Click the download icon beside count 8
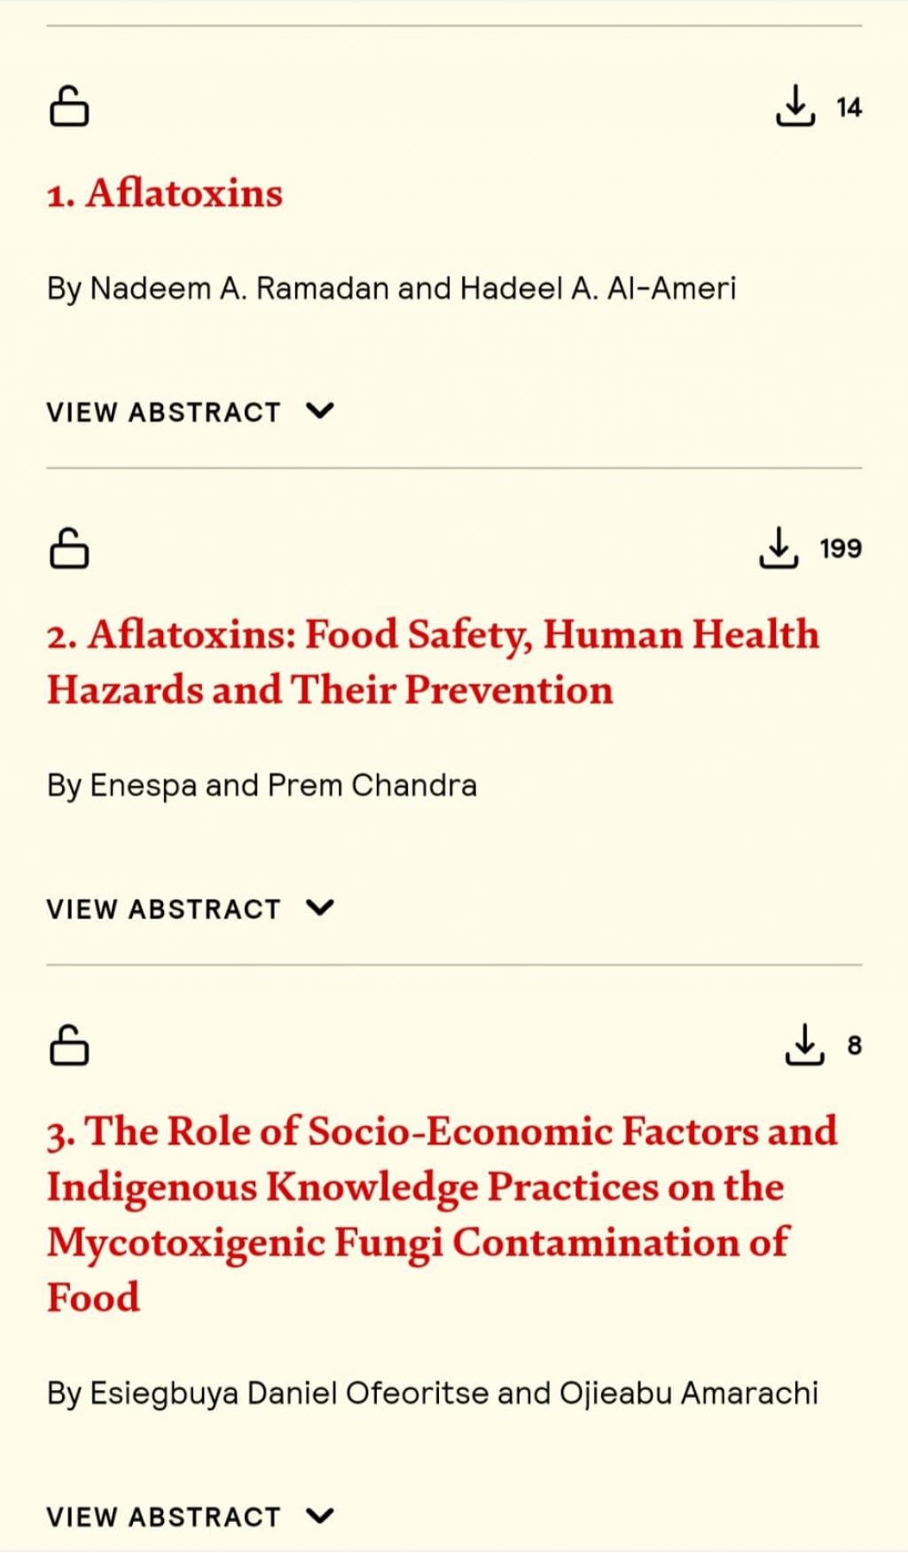Image resolution: width=908 pixels, height=1553 pixels. pos(804,1044)
